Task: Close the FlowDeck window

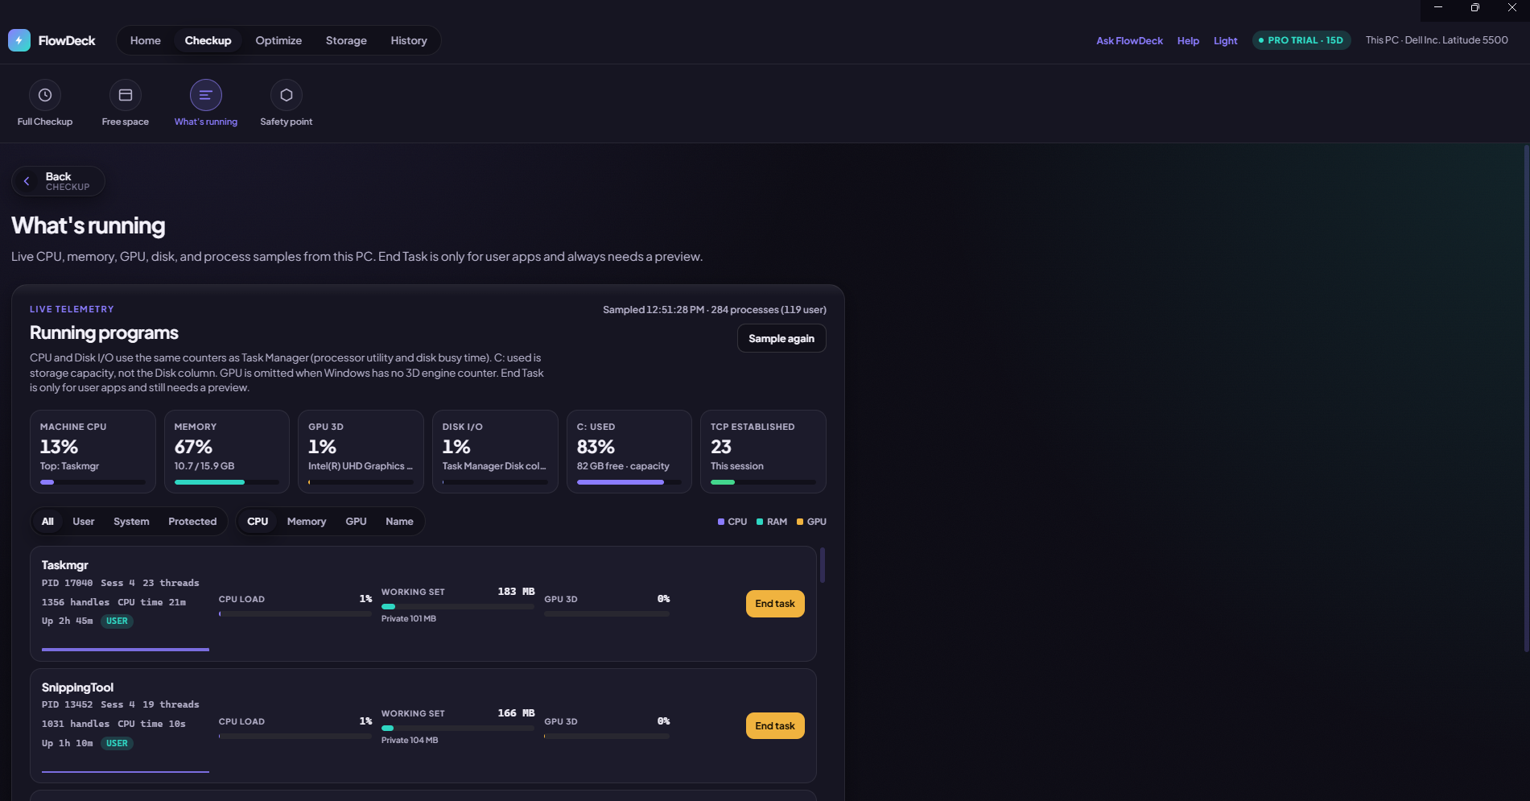Action: click(1511, 7)
